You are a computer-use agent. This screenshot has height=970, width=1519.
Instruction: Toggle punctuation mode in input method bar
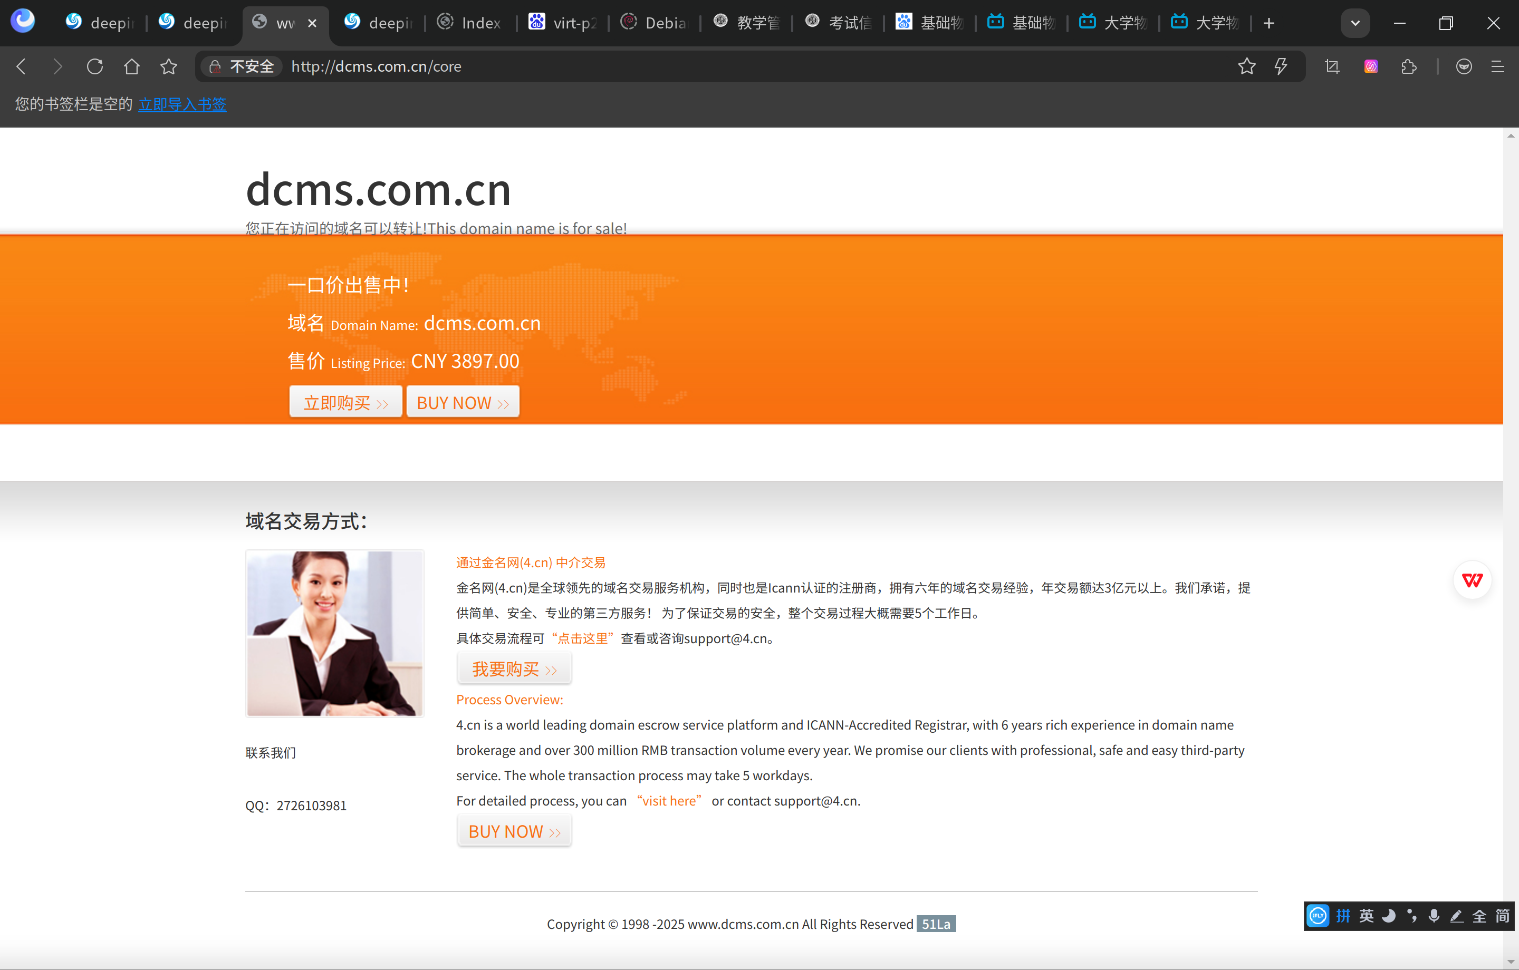(1412, 916)
